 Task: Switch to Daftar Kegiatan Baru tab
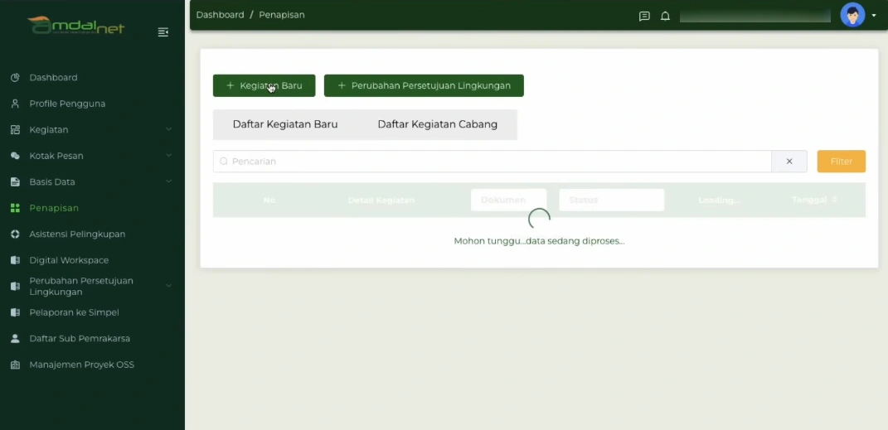[284, 124]
